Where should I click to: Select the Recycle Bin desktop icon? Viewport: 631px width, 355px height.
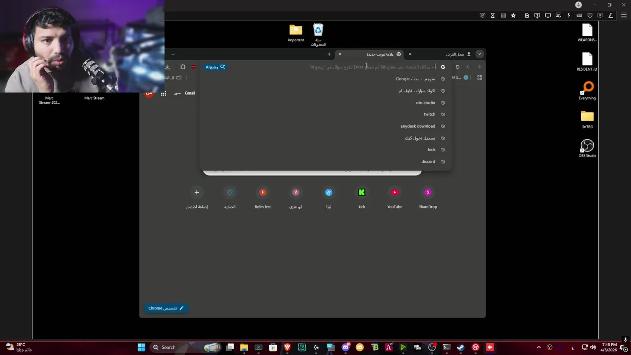318,35
